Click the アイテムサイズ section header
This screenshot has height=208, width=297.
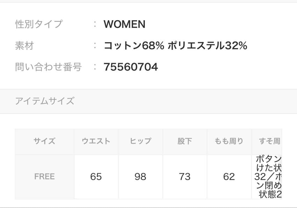pos(45,101)
